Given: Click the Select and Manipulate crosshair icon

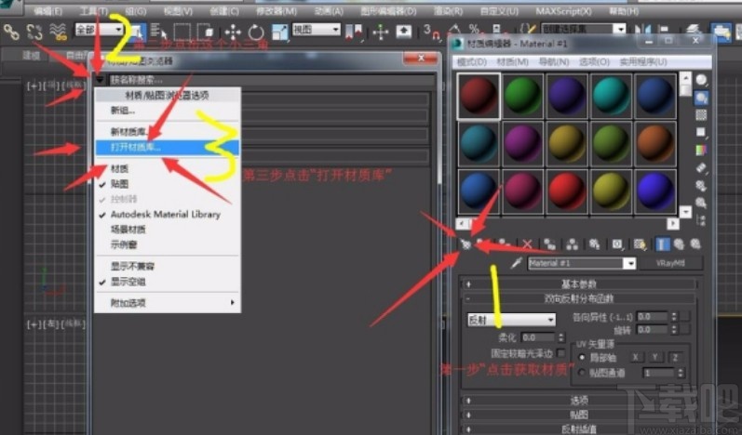Looking at the screenshot, I should click(x=381, y=33).
